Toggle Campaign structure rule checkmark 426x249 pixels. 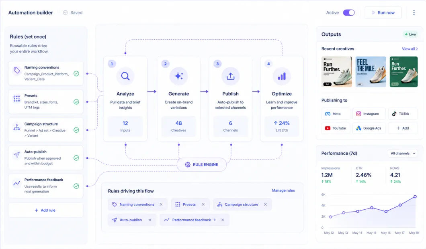pos(76,130)
